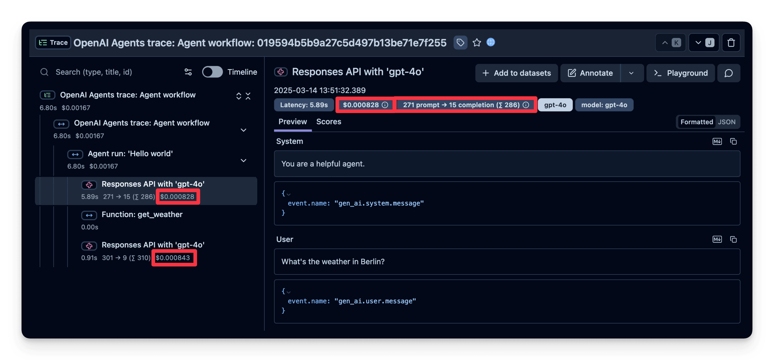Open the comments speech bubble icon
This screenshot has height=360, width=774.
tap(728, 73)
